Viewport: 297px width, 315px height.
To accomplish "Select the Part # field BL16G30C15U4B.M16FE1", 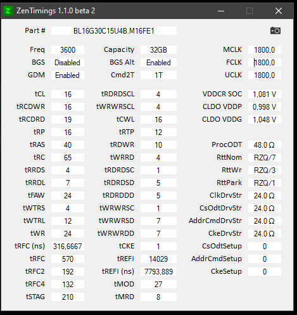I will pos(114,31).
